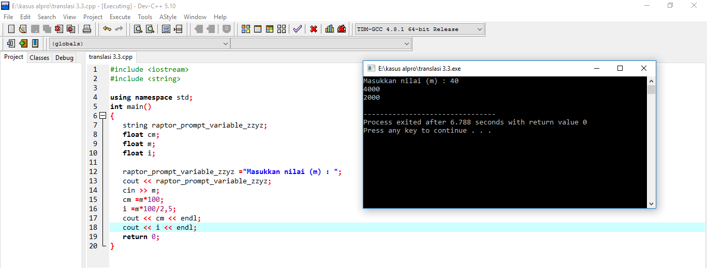Screen dimensions: 707x268
Task: Click the grayed-out Save file icon
Action: click(35, 29)
